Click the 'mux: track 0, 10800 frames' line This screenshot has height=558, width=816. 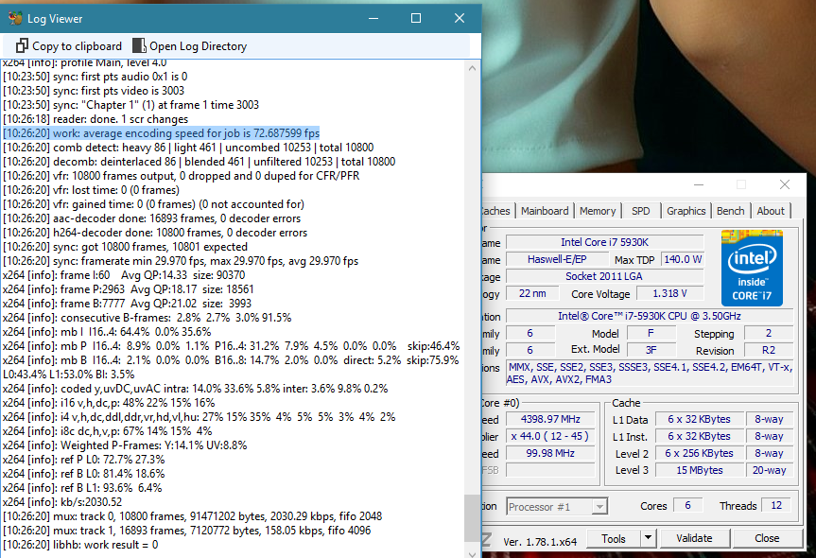pos(193,516)
